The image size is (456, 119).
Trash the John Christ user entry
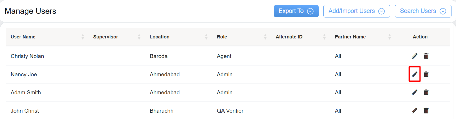pyautogui.click(x=426, y=111)
